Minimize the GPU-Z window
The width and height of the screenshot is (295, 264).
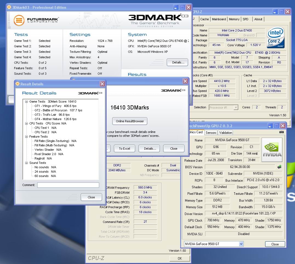click(270, 126)
